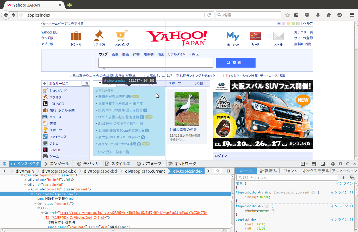
Task: Click the LOHACO service link
Action: pos(57,104)
